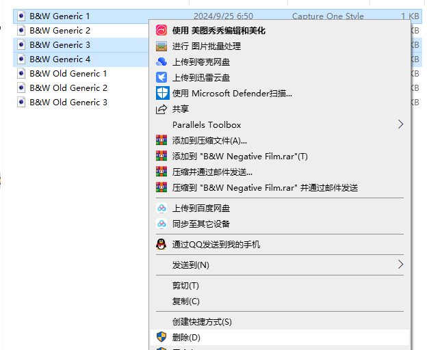Expand the Parallels Toolbox submenu arrow
442x350 pixels.
click(x=400, y=124)
